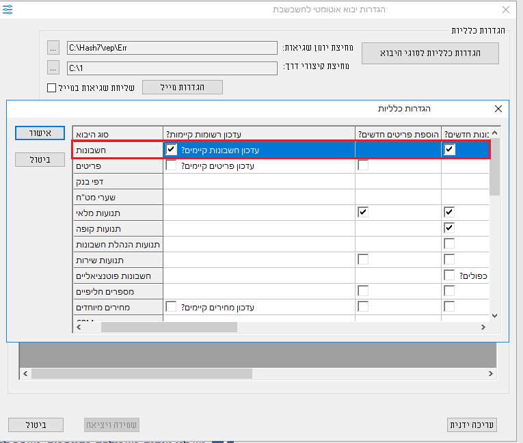Click the הוספת פריטים חדשים? column header
The width and height of the screenshot is (523, 443).
(x=399, y=134)
